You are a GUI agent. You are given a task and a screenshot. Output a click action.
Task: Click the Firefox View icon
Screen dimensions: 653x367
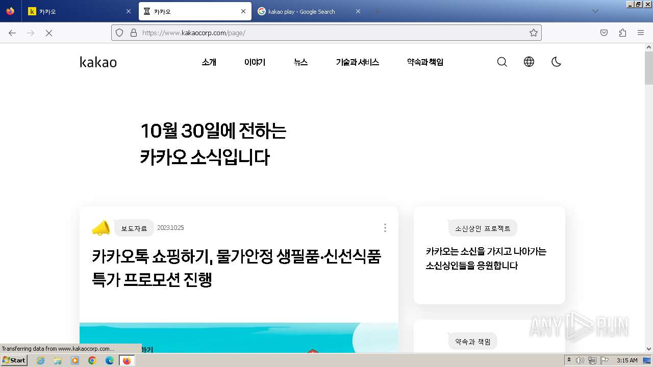[x=10, y=11]
